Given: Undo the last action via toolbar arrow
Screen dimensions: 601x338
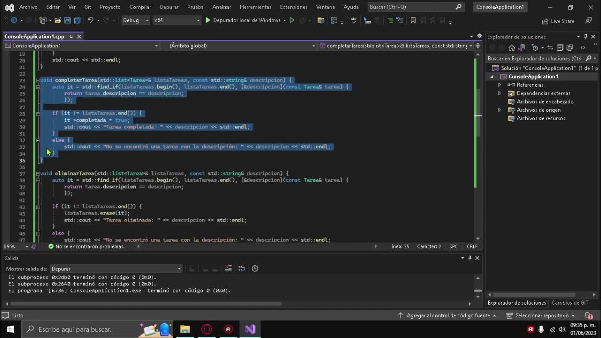Looking at the screenshot, I should tap(90, 20).
